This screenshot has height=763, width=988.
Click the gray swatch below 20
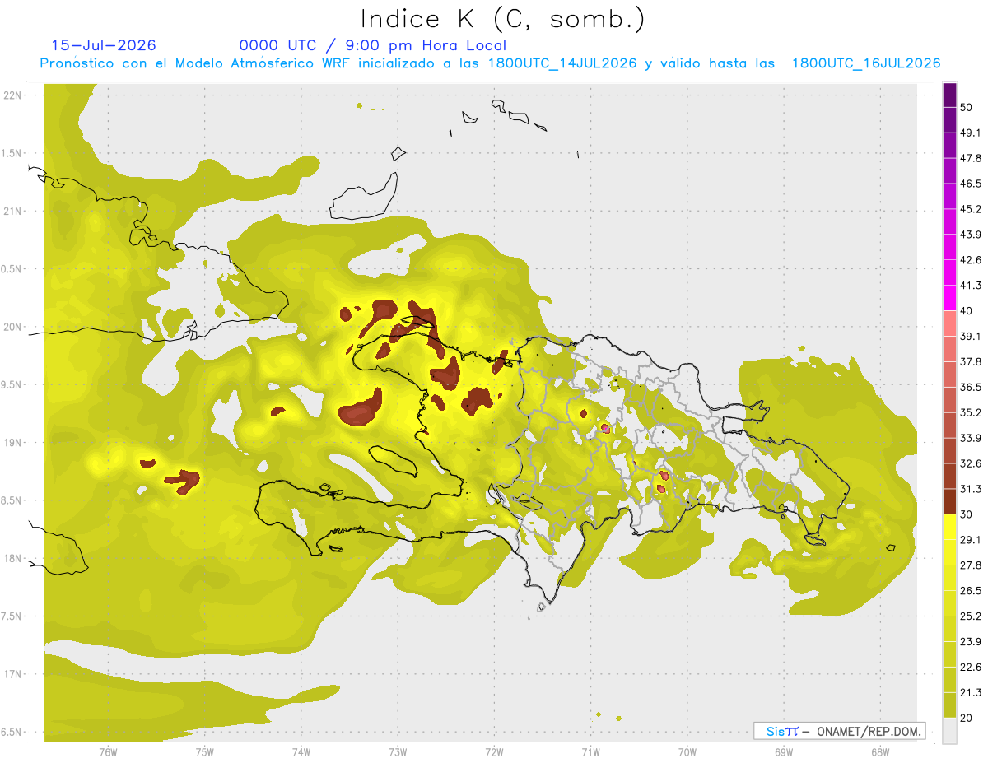[949, 731]
